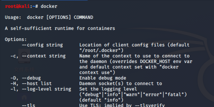The width and height of the screenshot is (214, 107).
Task: Click [OPTIONS] in the Usage line
Action: click(58, 17)
